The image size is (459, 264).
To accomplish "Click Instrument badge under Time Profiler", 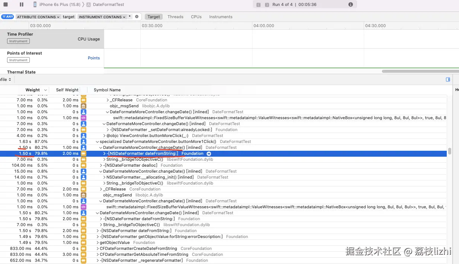I will [18, 41].
